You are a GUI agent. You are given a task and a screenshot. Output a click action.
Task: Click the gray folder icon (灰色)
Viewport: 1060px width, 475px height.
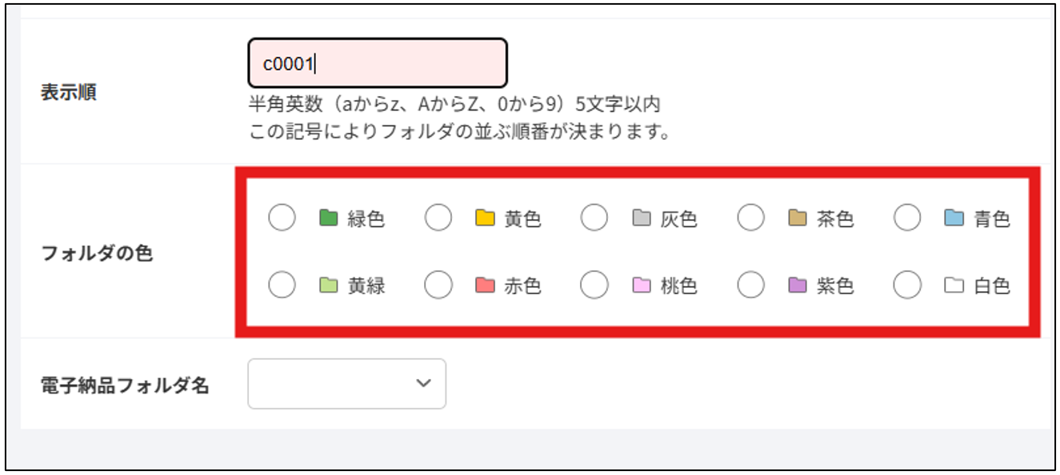coord(642,218)
